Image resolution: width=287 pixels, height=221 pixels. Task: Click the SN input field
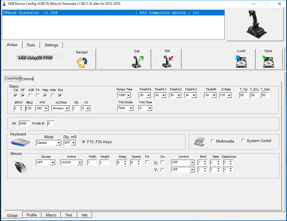[24, 123]
